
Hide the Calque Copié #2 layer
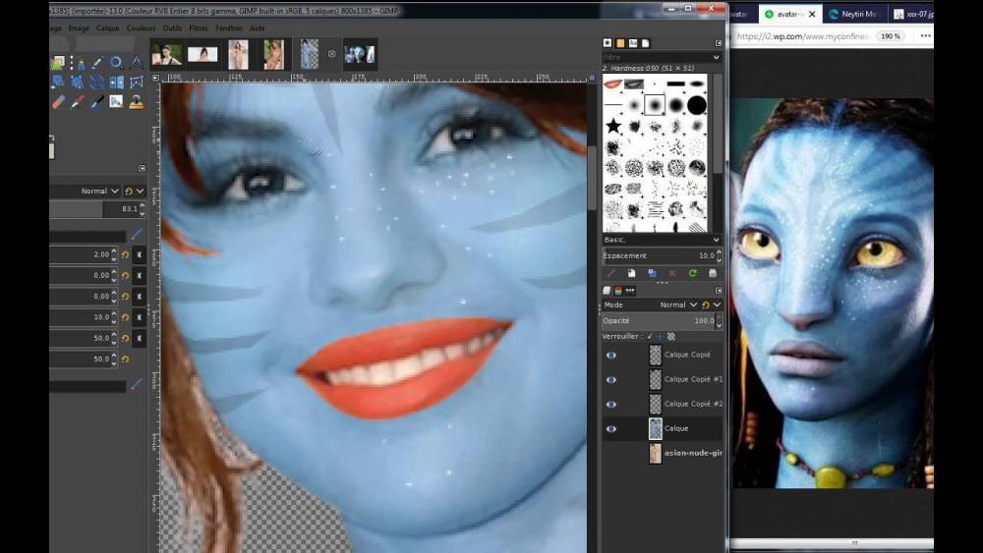(611, 404)
